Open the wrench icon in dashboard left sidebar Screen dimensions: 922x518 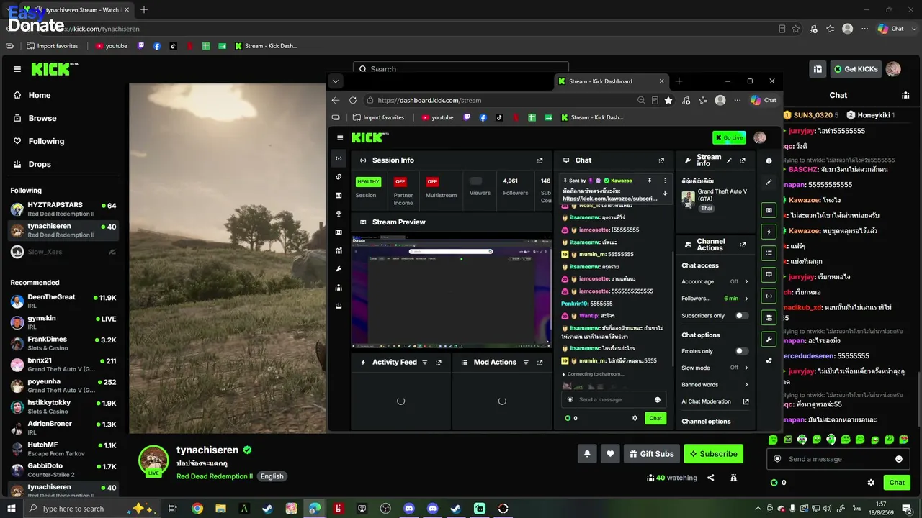339,269
